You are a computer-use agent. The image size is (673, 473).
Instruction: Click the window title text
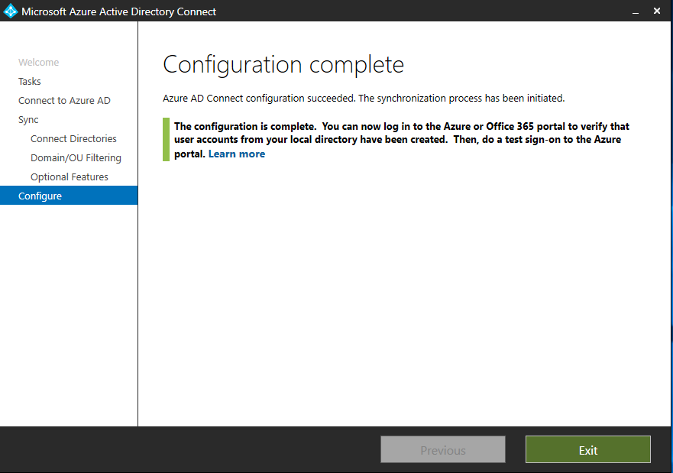tap(119, 11)
